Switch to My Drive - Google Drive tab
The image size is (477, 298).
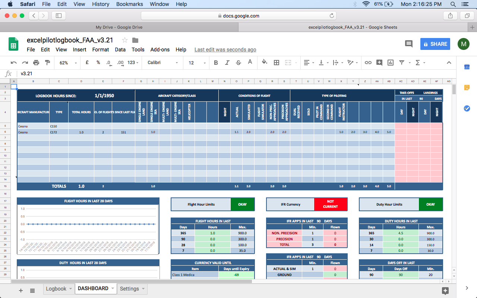pos(119,27)
